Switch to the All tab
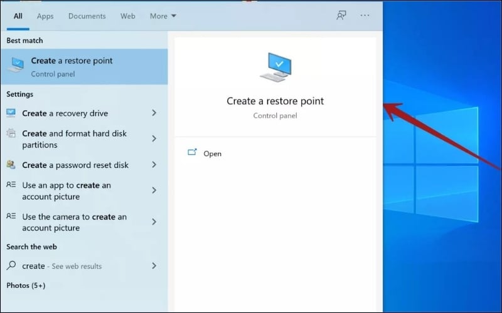502x313 pixels. tap(18, 16)
